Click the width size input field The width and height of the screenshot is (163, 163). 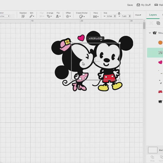coord(110,16)
